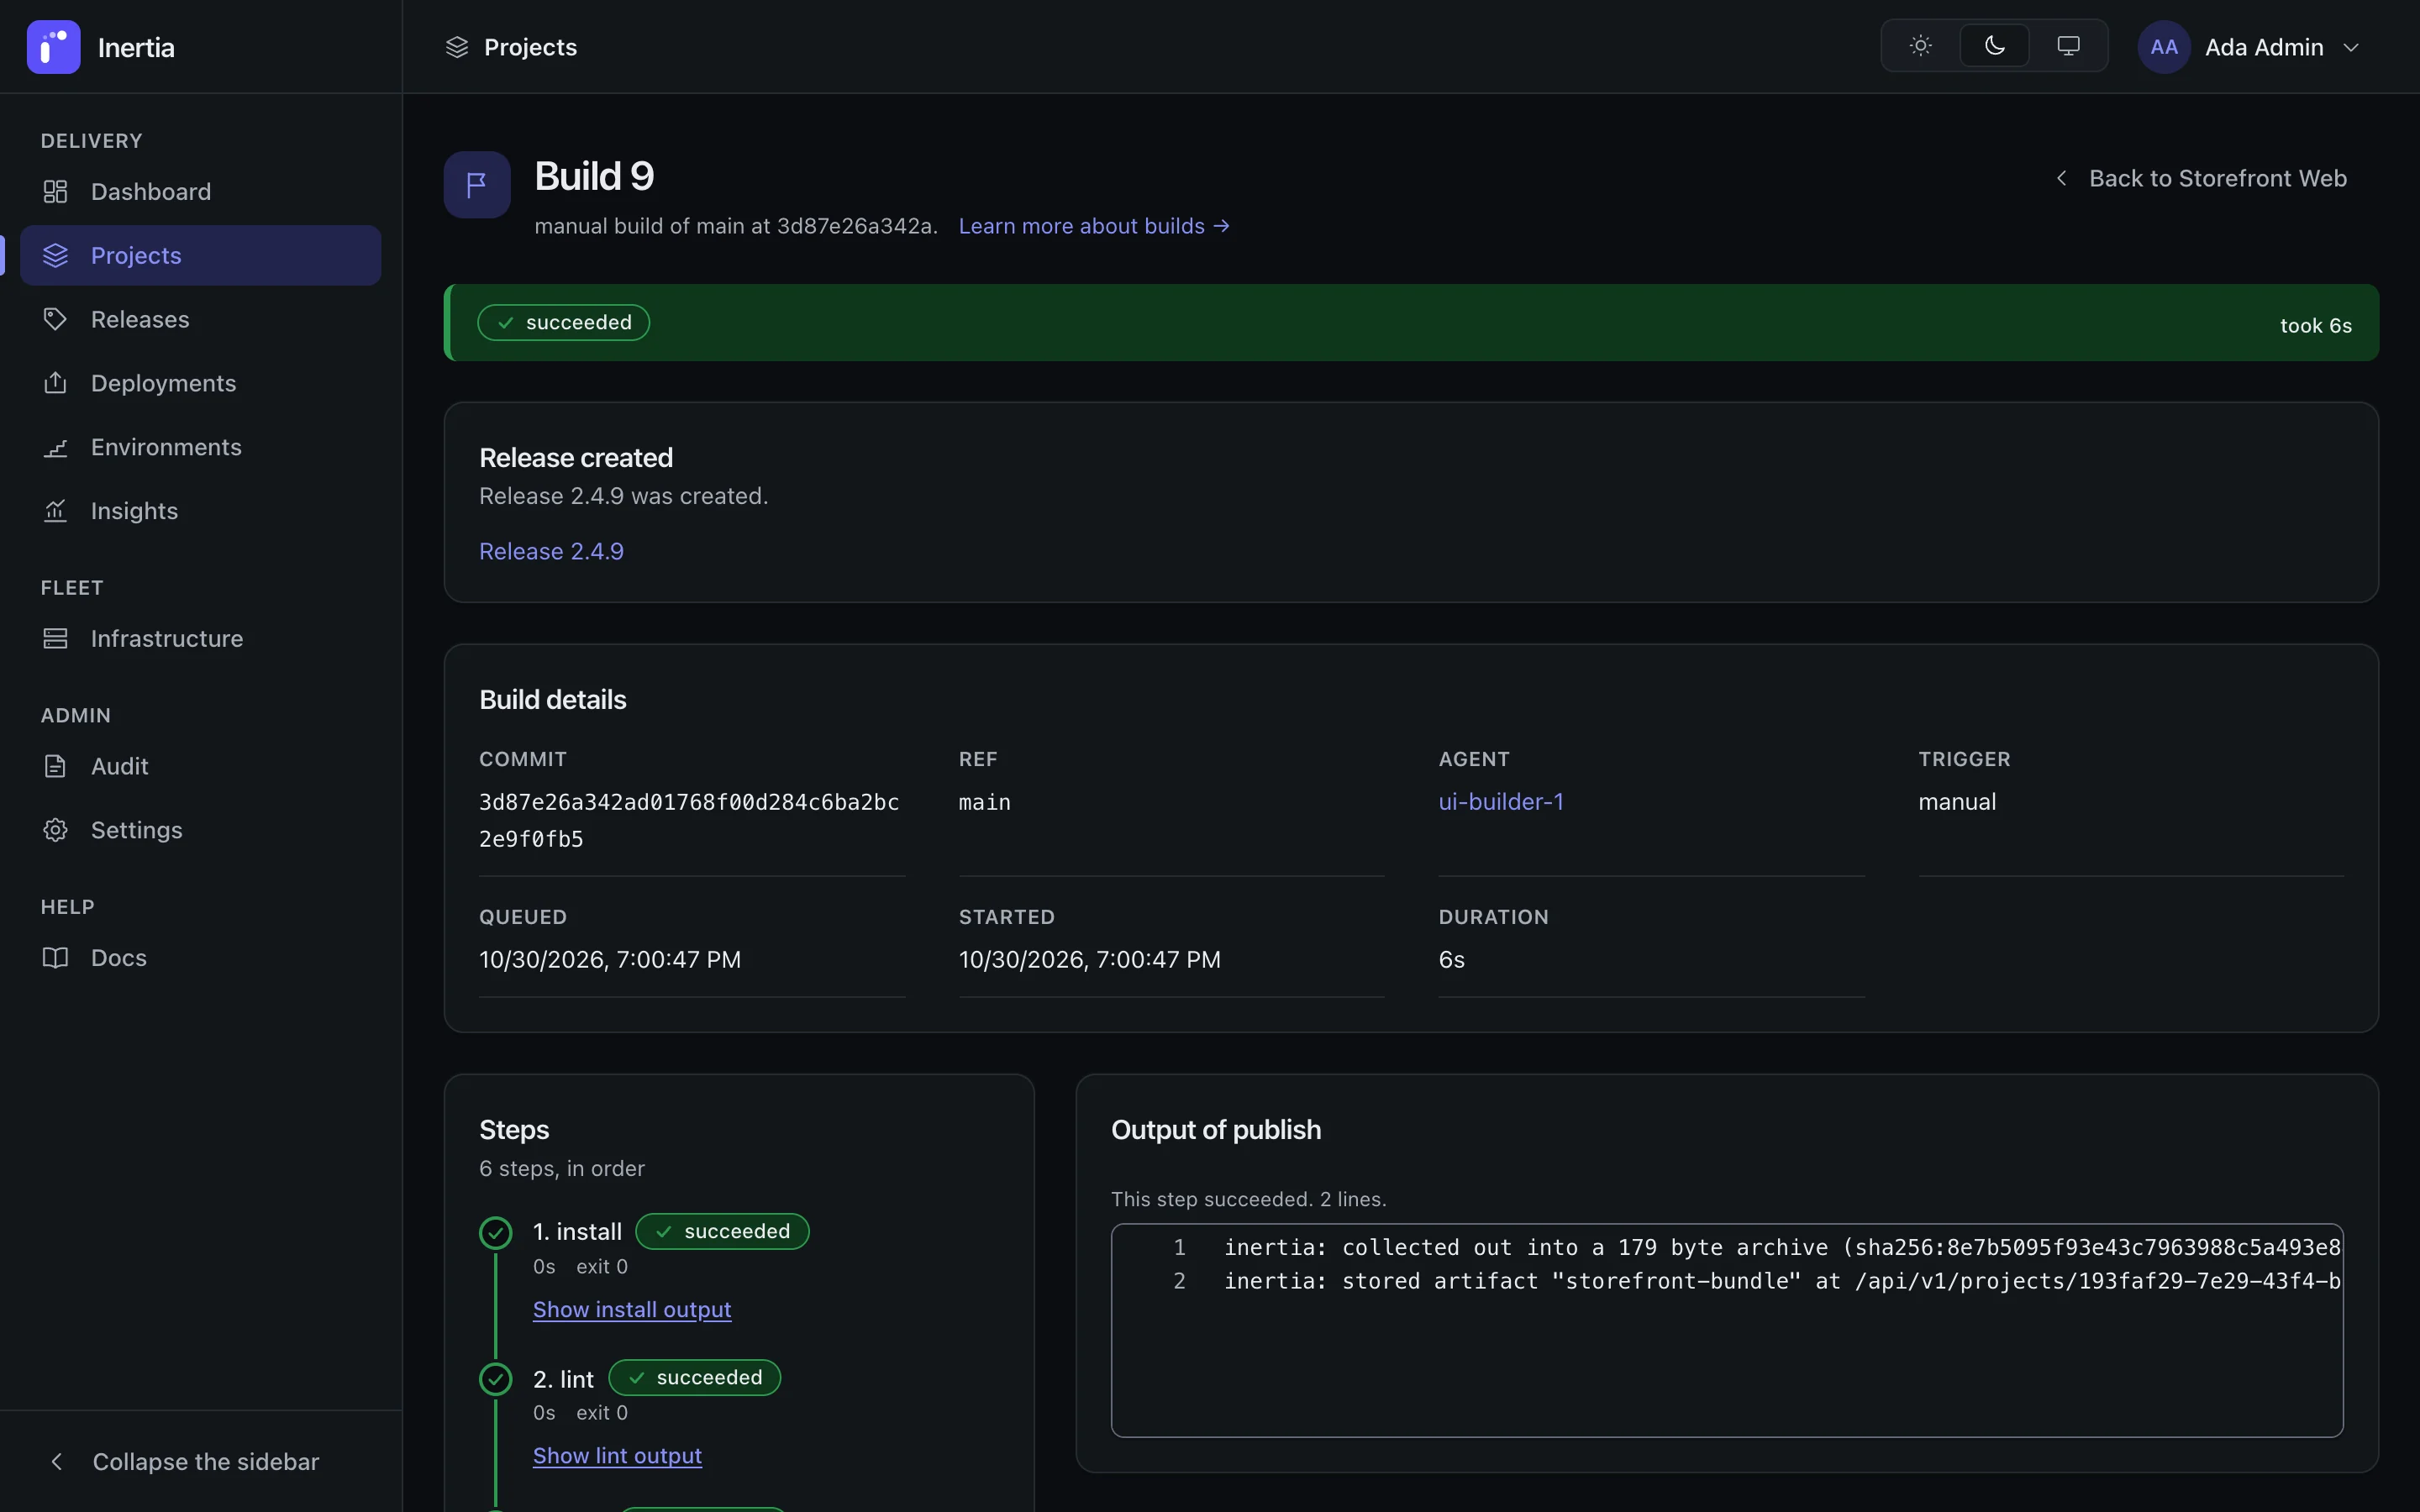This screenshot has width=2420, height=1512.
Task: Click the Inertia logo icon
Action: pyautogui.click(x=53, y=47)
